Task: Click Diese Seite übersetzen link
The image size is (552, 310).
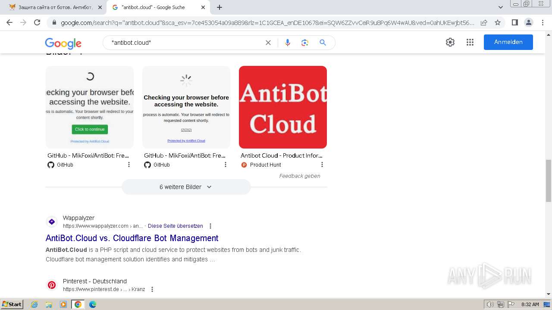Action: [x=175, y=226]
